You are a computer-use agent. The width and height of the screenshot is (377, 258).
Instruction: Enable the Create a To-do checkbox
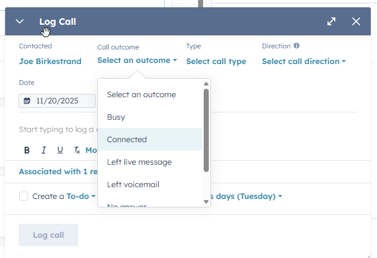coord(24,196)
